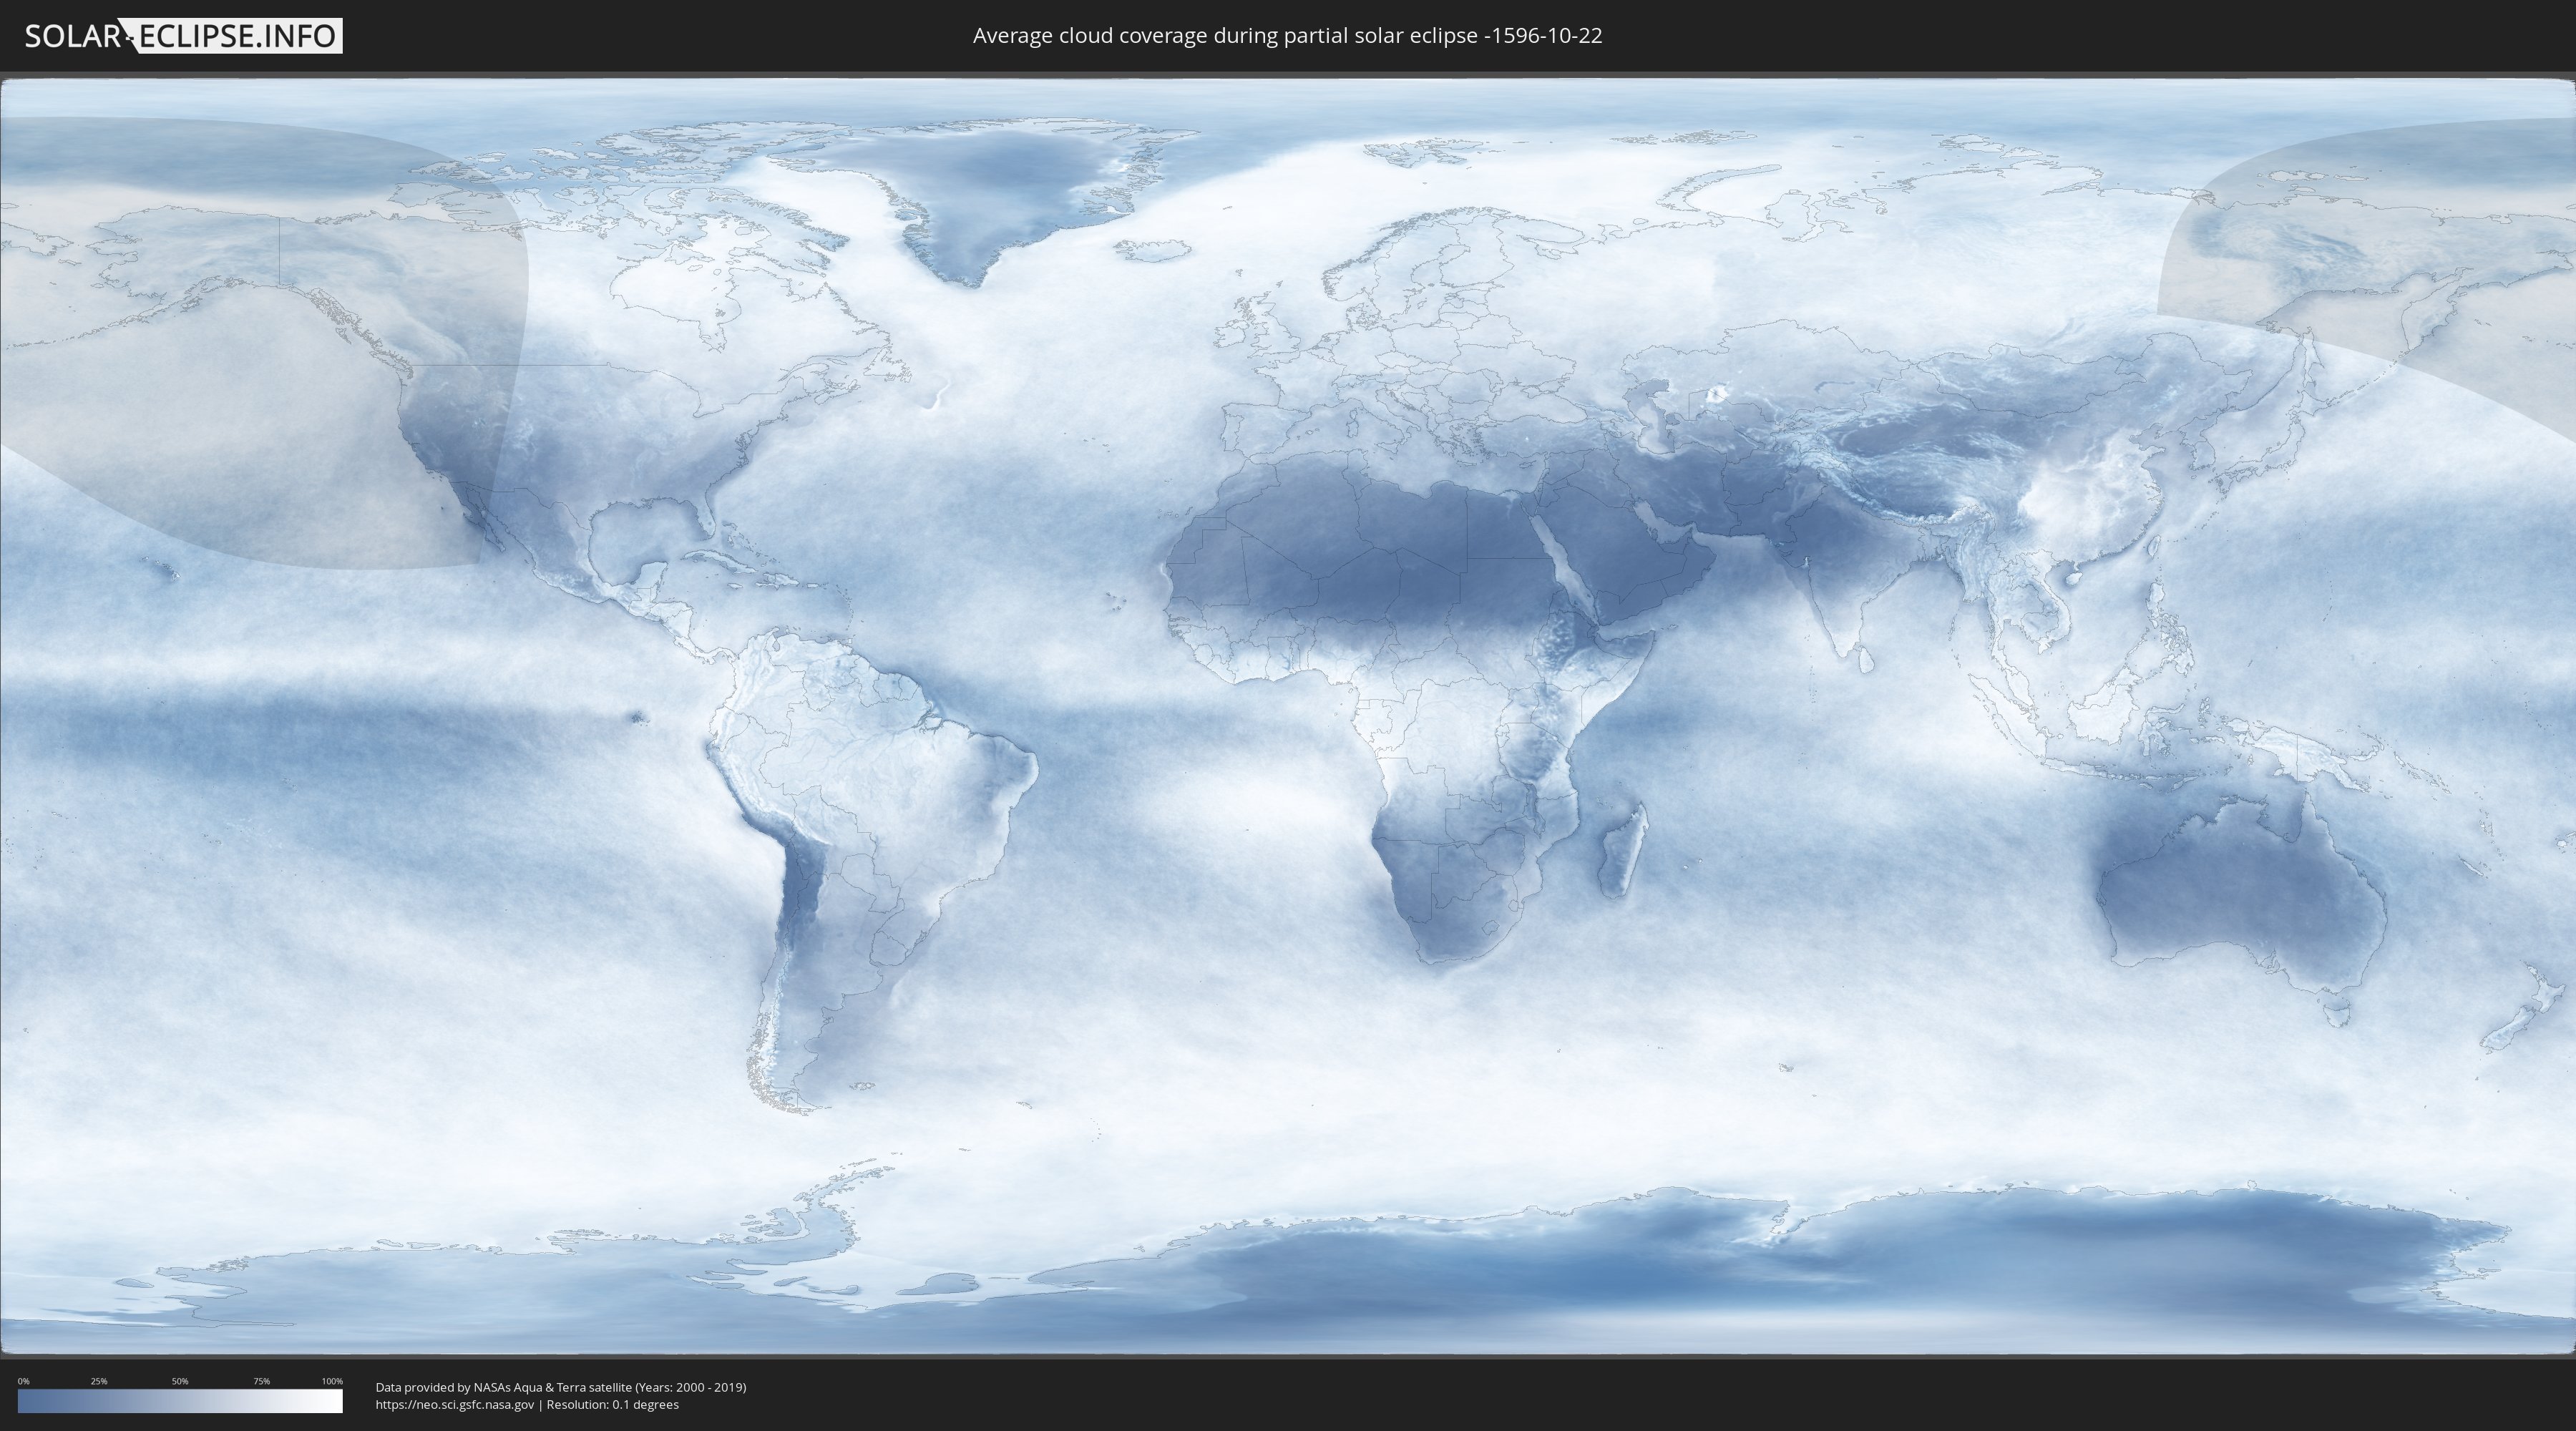
Task: Click the 50% legend label
Action: [180, 1381]
